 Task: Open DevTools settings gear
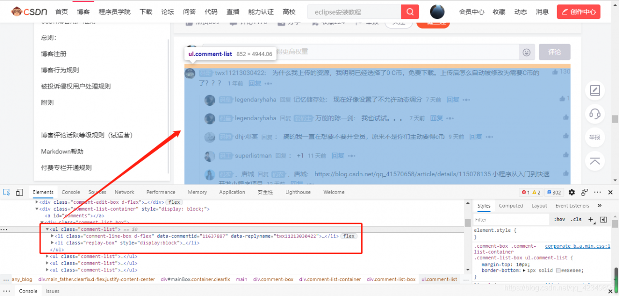pos(572,192)
